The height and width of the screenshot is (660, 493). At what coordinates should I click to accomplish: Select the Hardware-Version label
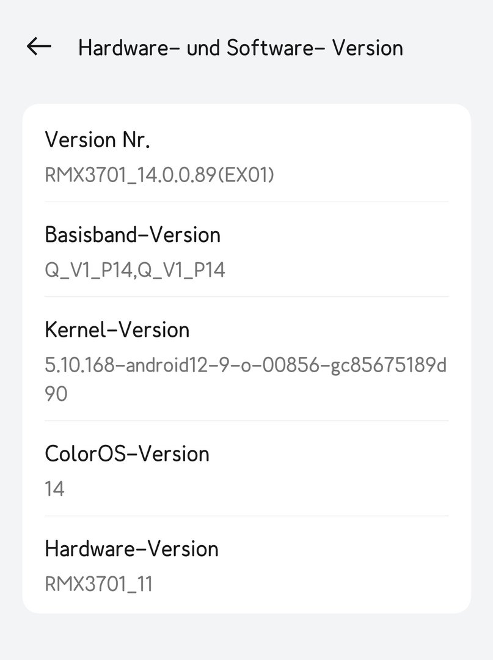pos(131,549)
